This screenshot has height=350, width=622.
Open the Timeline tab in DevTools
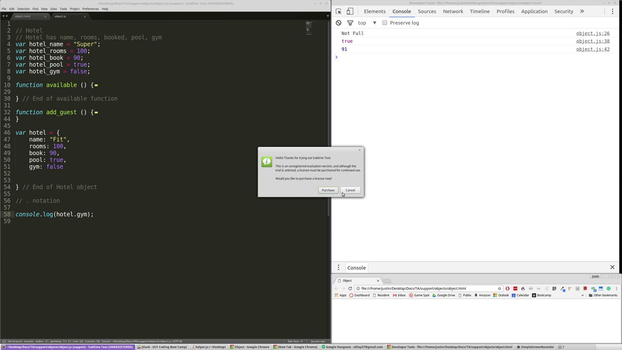coord(480,11)
